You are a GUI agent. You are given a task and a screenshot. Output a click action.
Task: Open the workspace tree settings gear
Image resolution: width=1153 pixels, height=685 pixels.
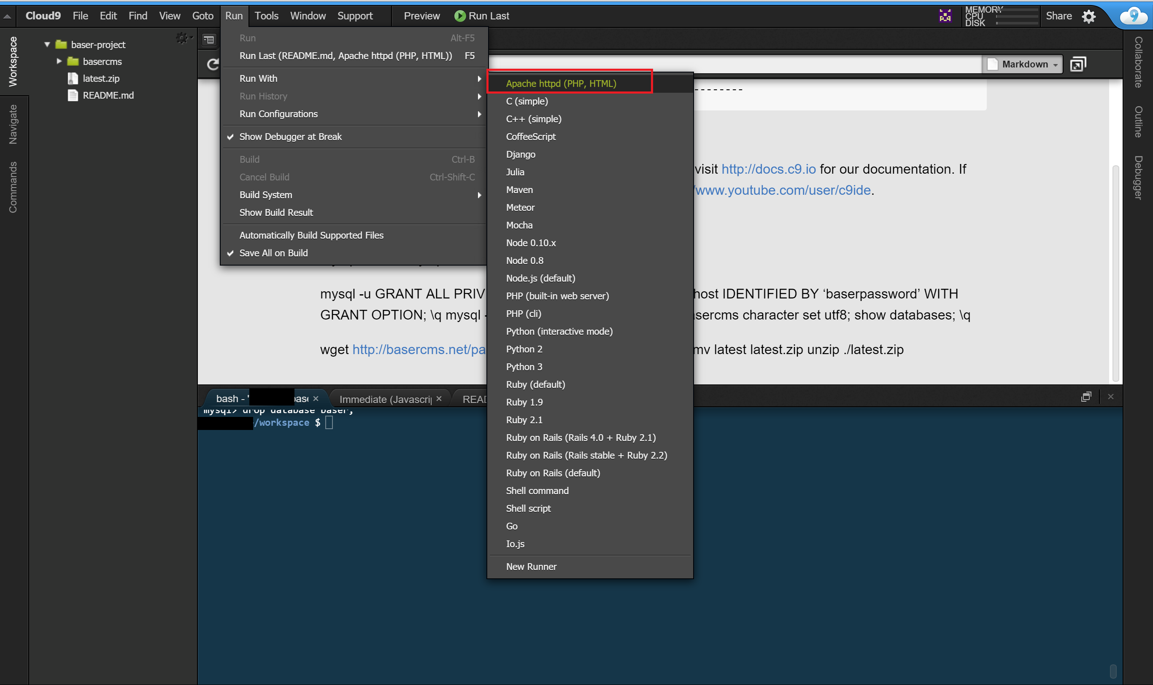click(183, 38)
